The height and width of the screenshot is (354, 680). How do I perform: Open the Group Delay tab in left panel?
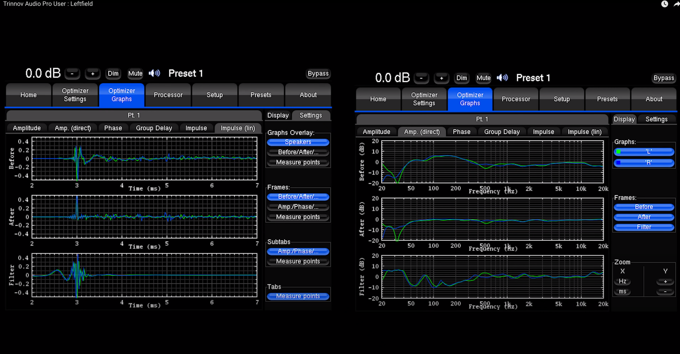154,128
